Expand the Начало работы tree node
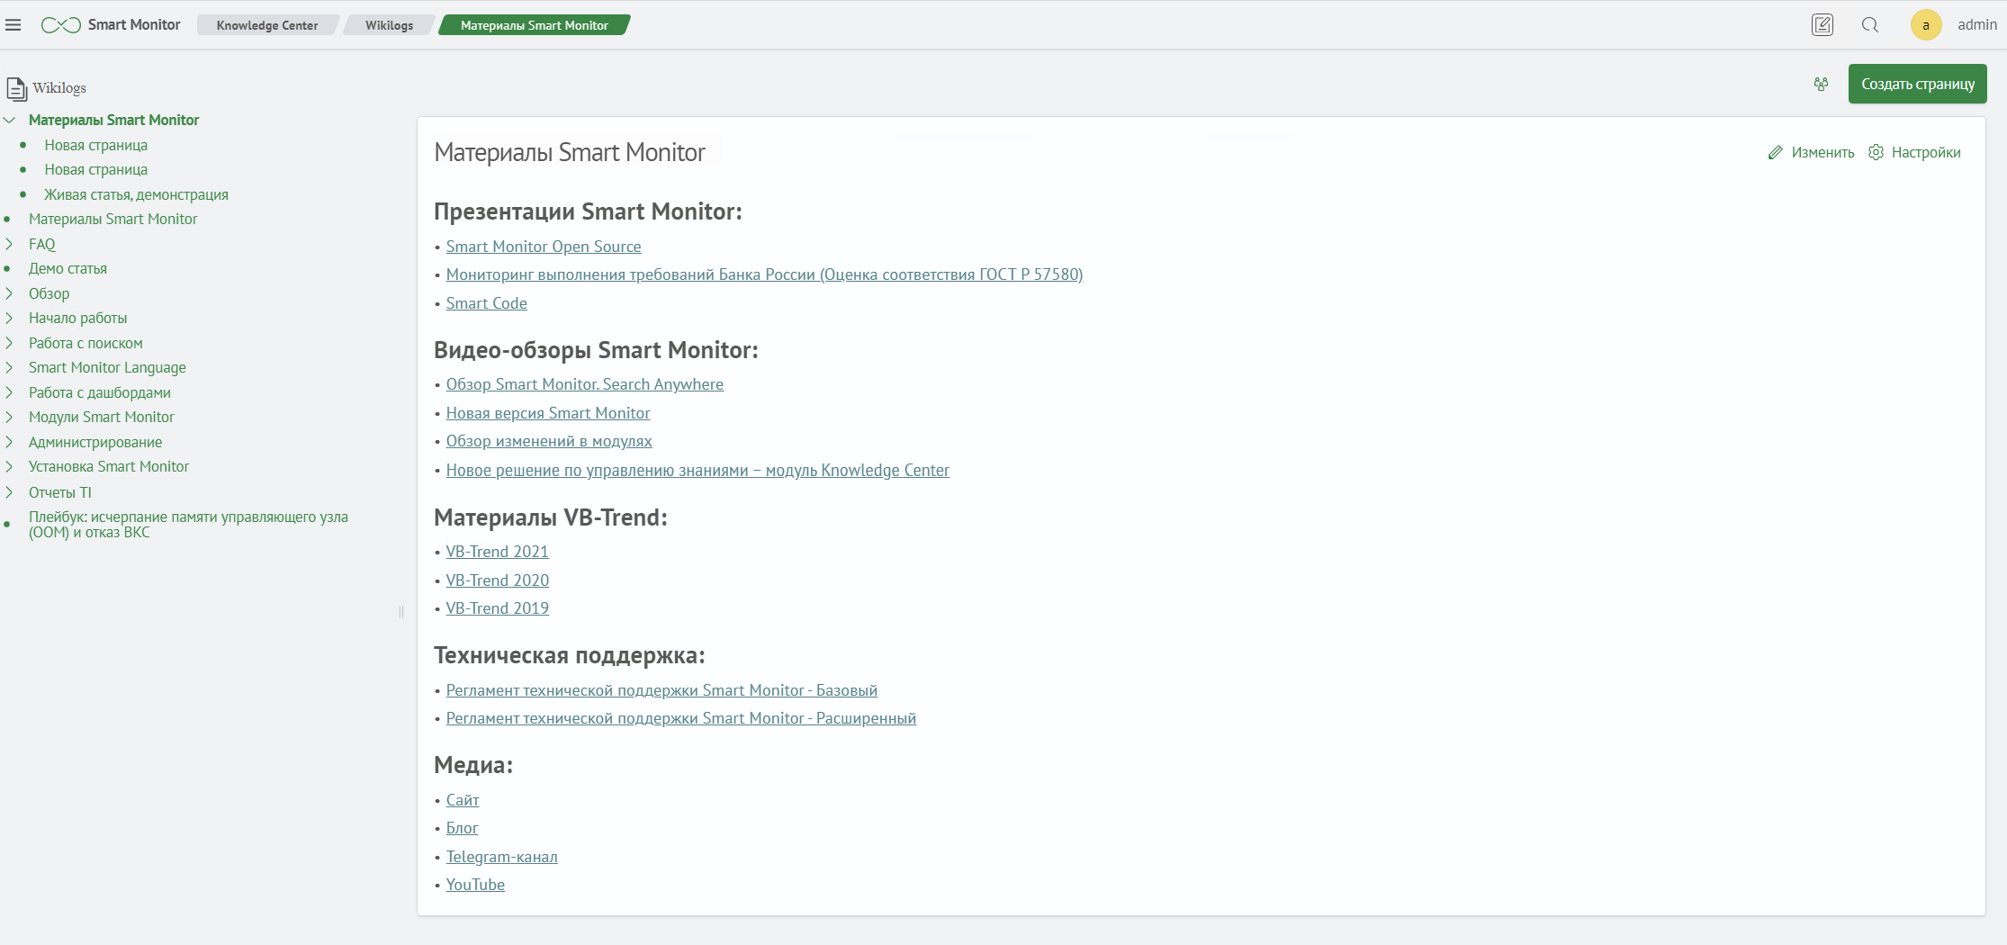The image size is (2007, 945). (9, 318)
